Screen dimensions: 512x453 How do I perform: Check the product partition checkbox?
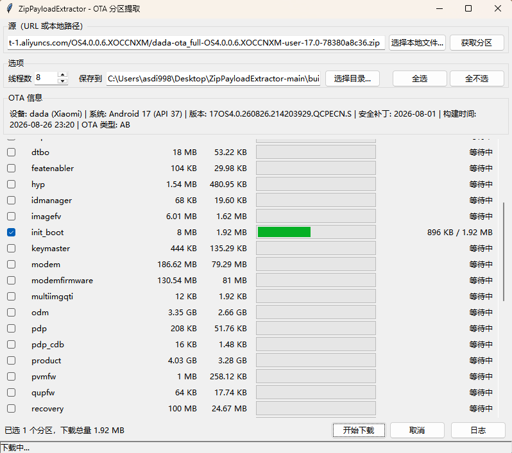(x=12, y=360)
